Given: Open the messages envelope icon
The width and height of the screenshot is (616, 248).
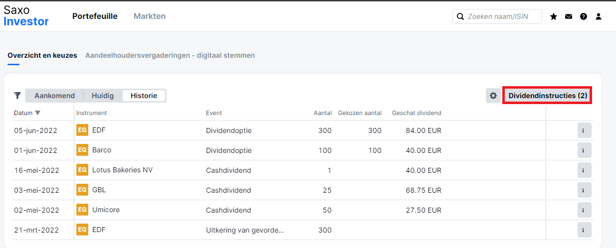Looking at the screenshot, I should [569, 16].
